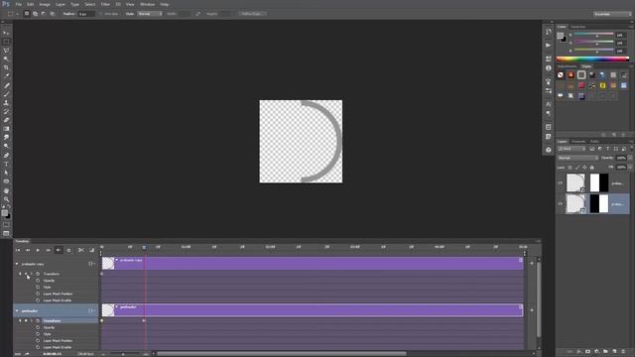Open the Filter menu
Viewport: 635px width, 357px height.
tap(105, 4)
